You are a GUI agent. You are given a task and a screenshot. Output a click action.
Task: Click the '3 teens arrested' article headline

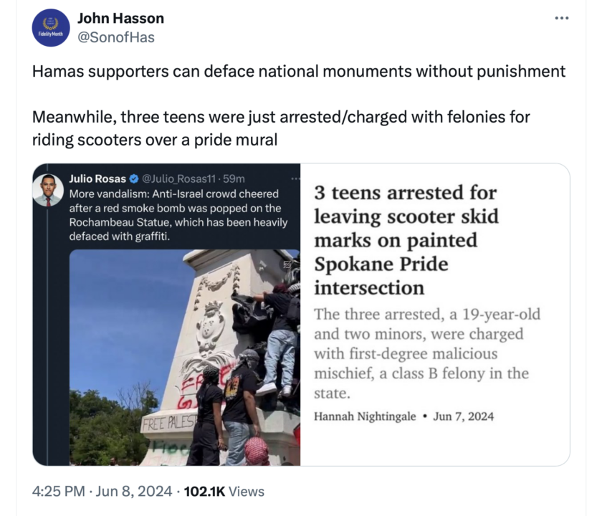406,240
